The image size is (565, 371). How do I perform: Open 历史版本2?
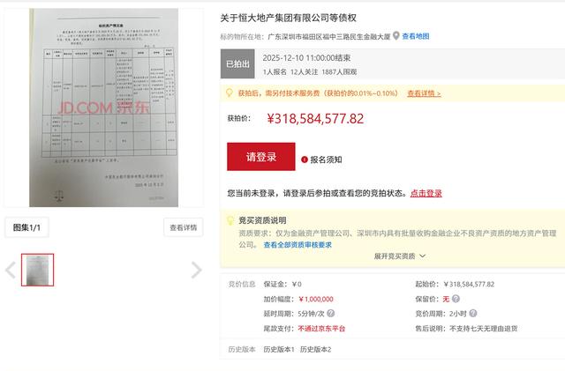coord(316,349)
